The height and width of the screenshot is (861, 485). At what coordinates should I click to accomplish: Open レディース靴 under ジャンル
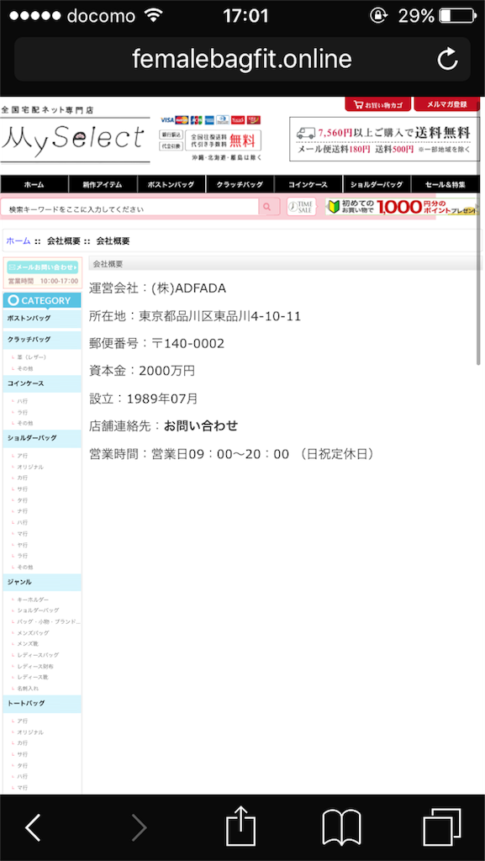(x=31, y=677)
